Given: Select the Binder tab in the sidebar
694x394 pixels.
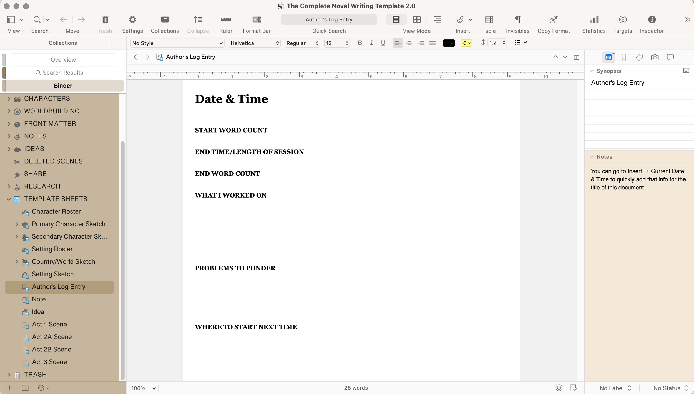Looking at the screenshot, I should 63,85.
